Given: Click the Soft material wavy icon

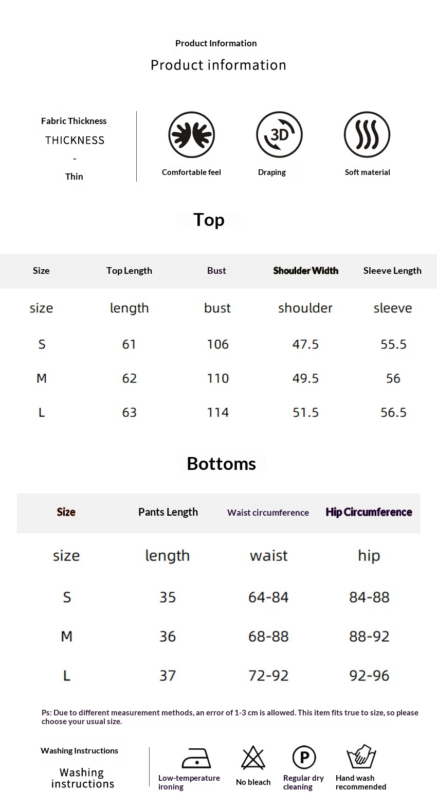Looking at the screenshot, I should (367, 135).
